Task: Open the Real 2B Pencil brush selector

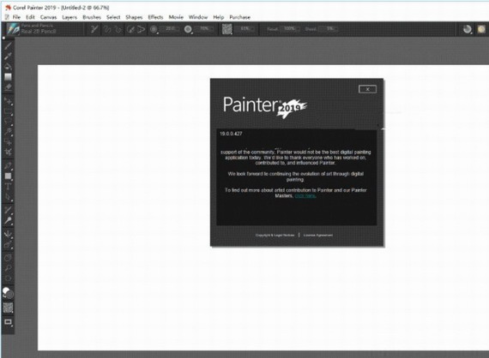Action: [32, 28]
